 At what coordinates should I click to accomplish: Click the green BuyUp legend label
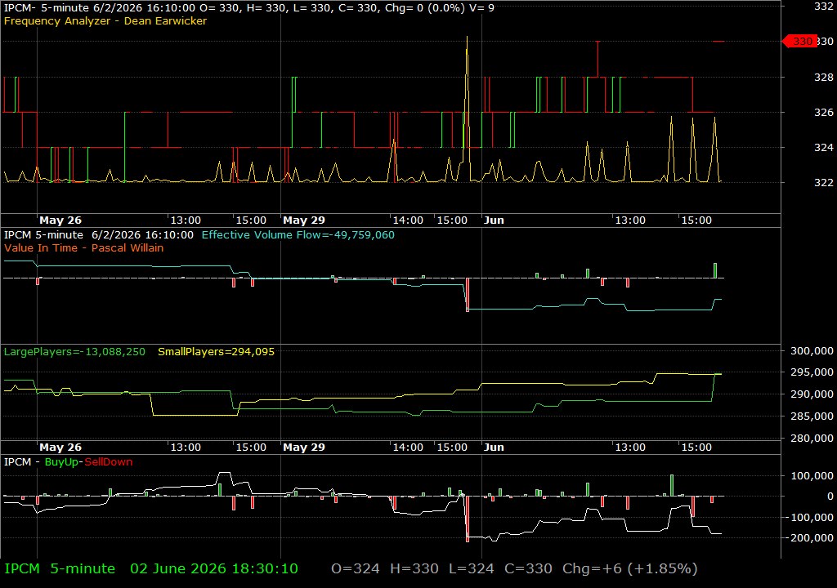click(x=61, y=462)
